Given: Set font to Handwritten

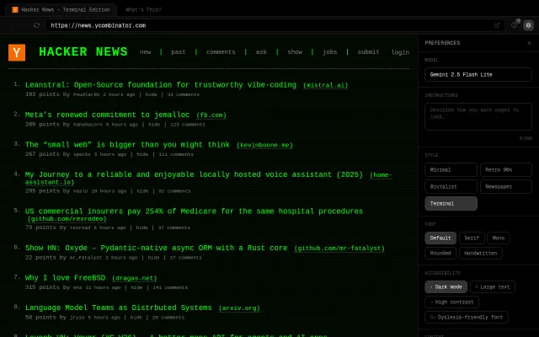Looking at the screenshot, I should (x=481, y=253).
